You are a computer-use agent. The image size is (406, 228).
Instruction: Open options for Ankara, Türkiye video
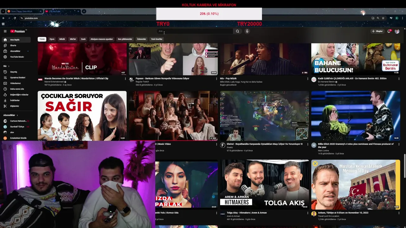click(x=399, y=213)
